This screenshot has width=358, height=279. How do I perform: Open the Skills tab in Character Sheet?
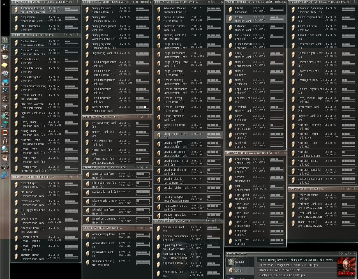(240, 271)
